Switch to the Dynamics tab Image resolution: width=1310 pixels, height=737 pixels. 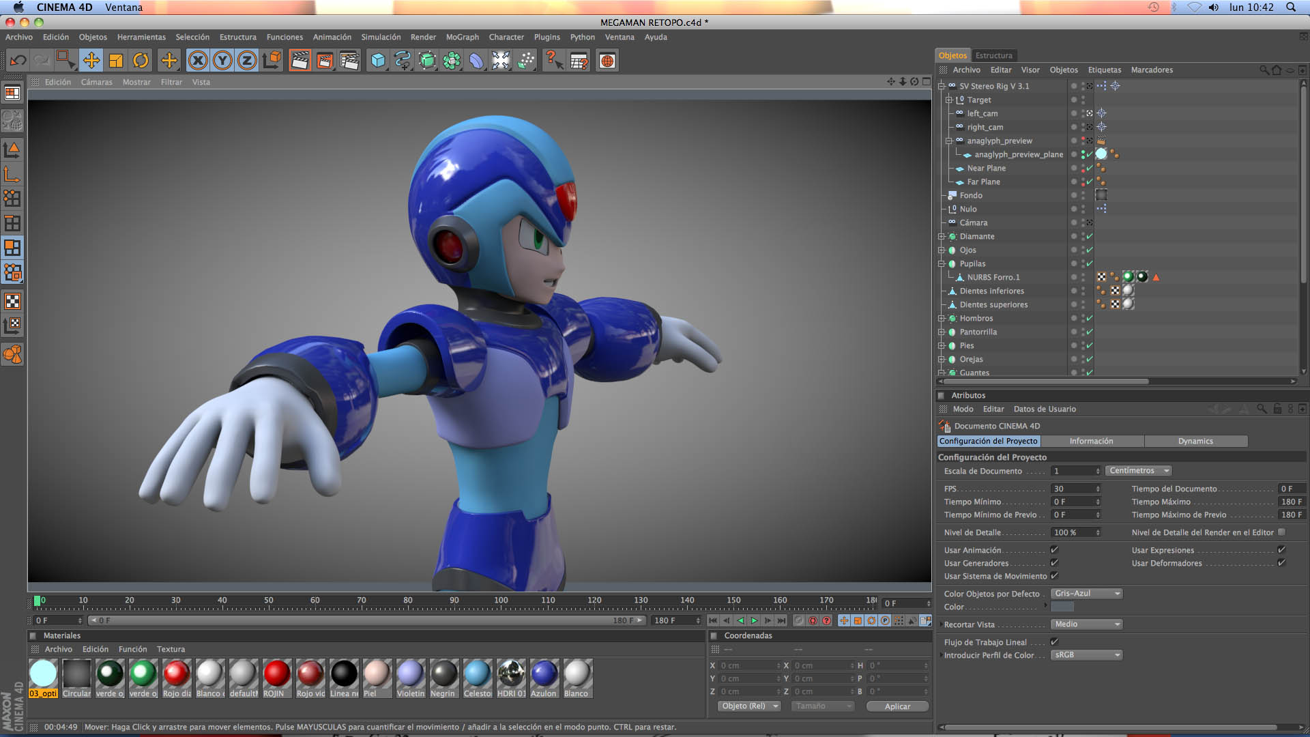click(1195, 442)
